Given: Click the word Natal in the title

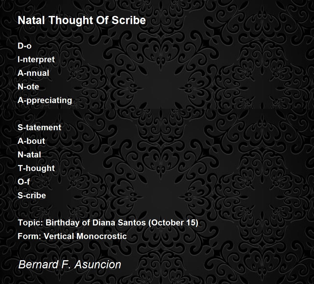Looking at the screenshot, I should 31,20.
